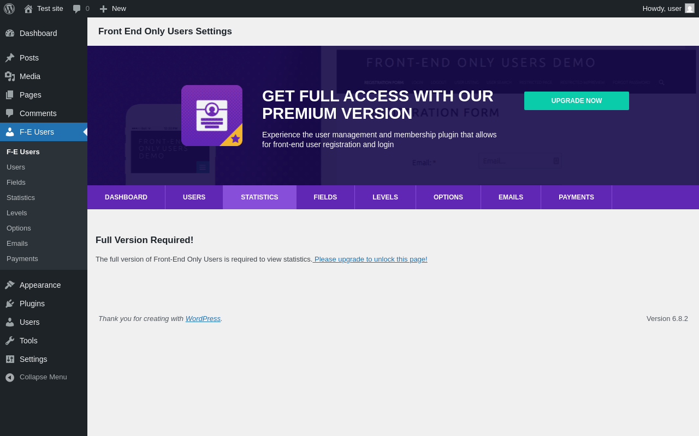
Task: Click the Plugins plug icon
Action: (10, 304)
